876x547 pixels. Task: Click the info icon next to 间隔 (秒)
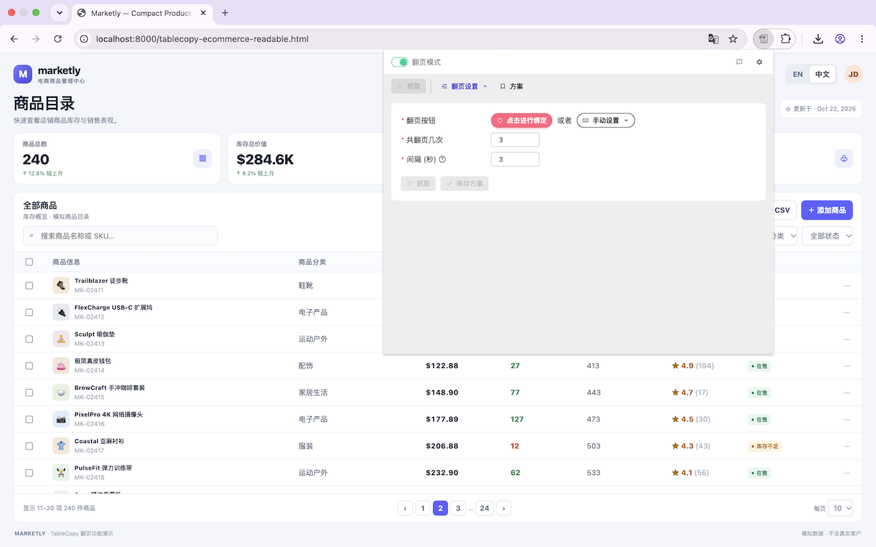442,159
